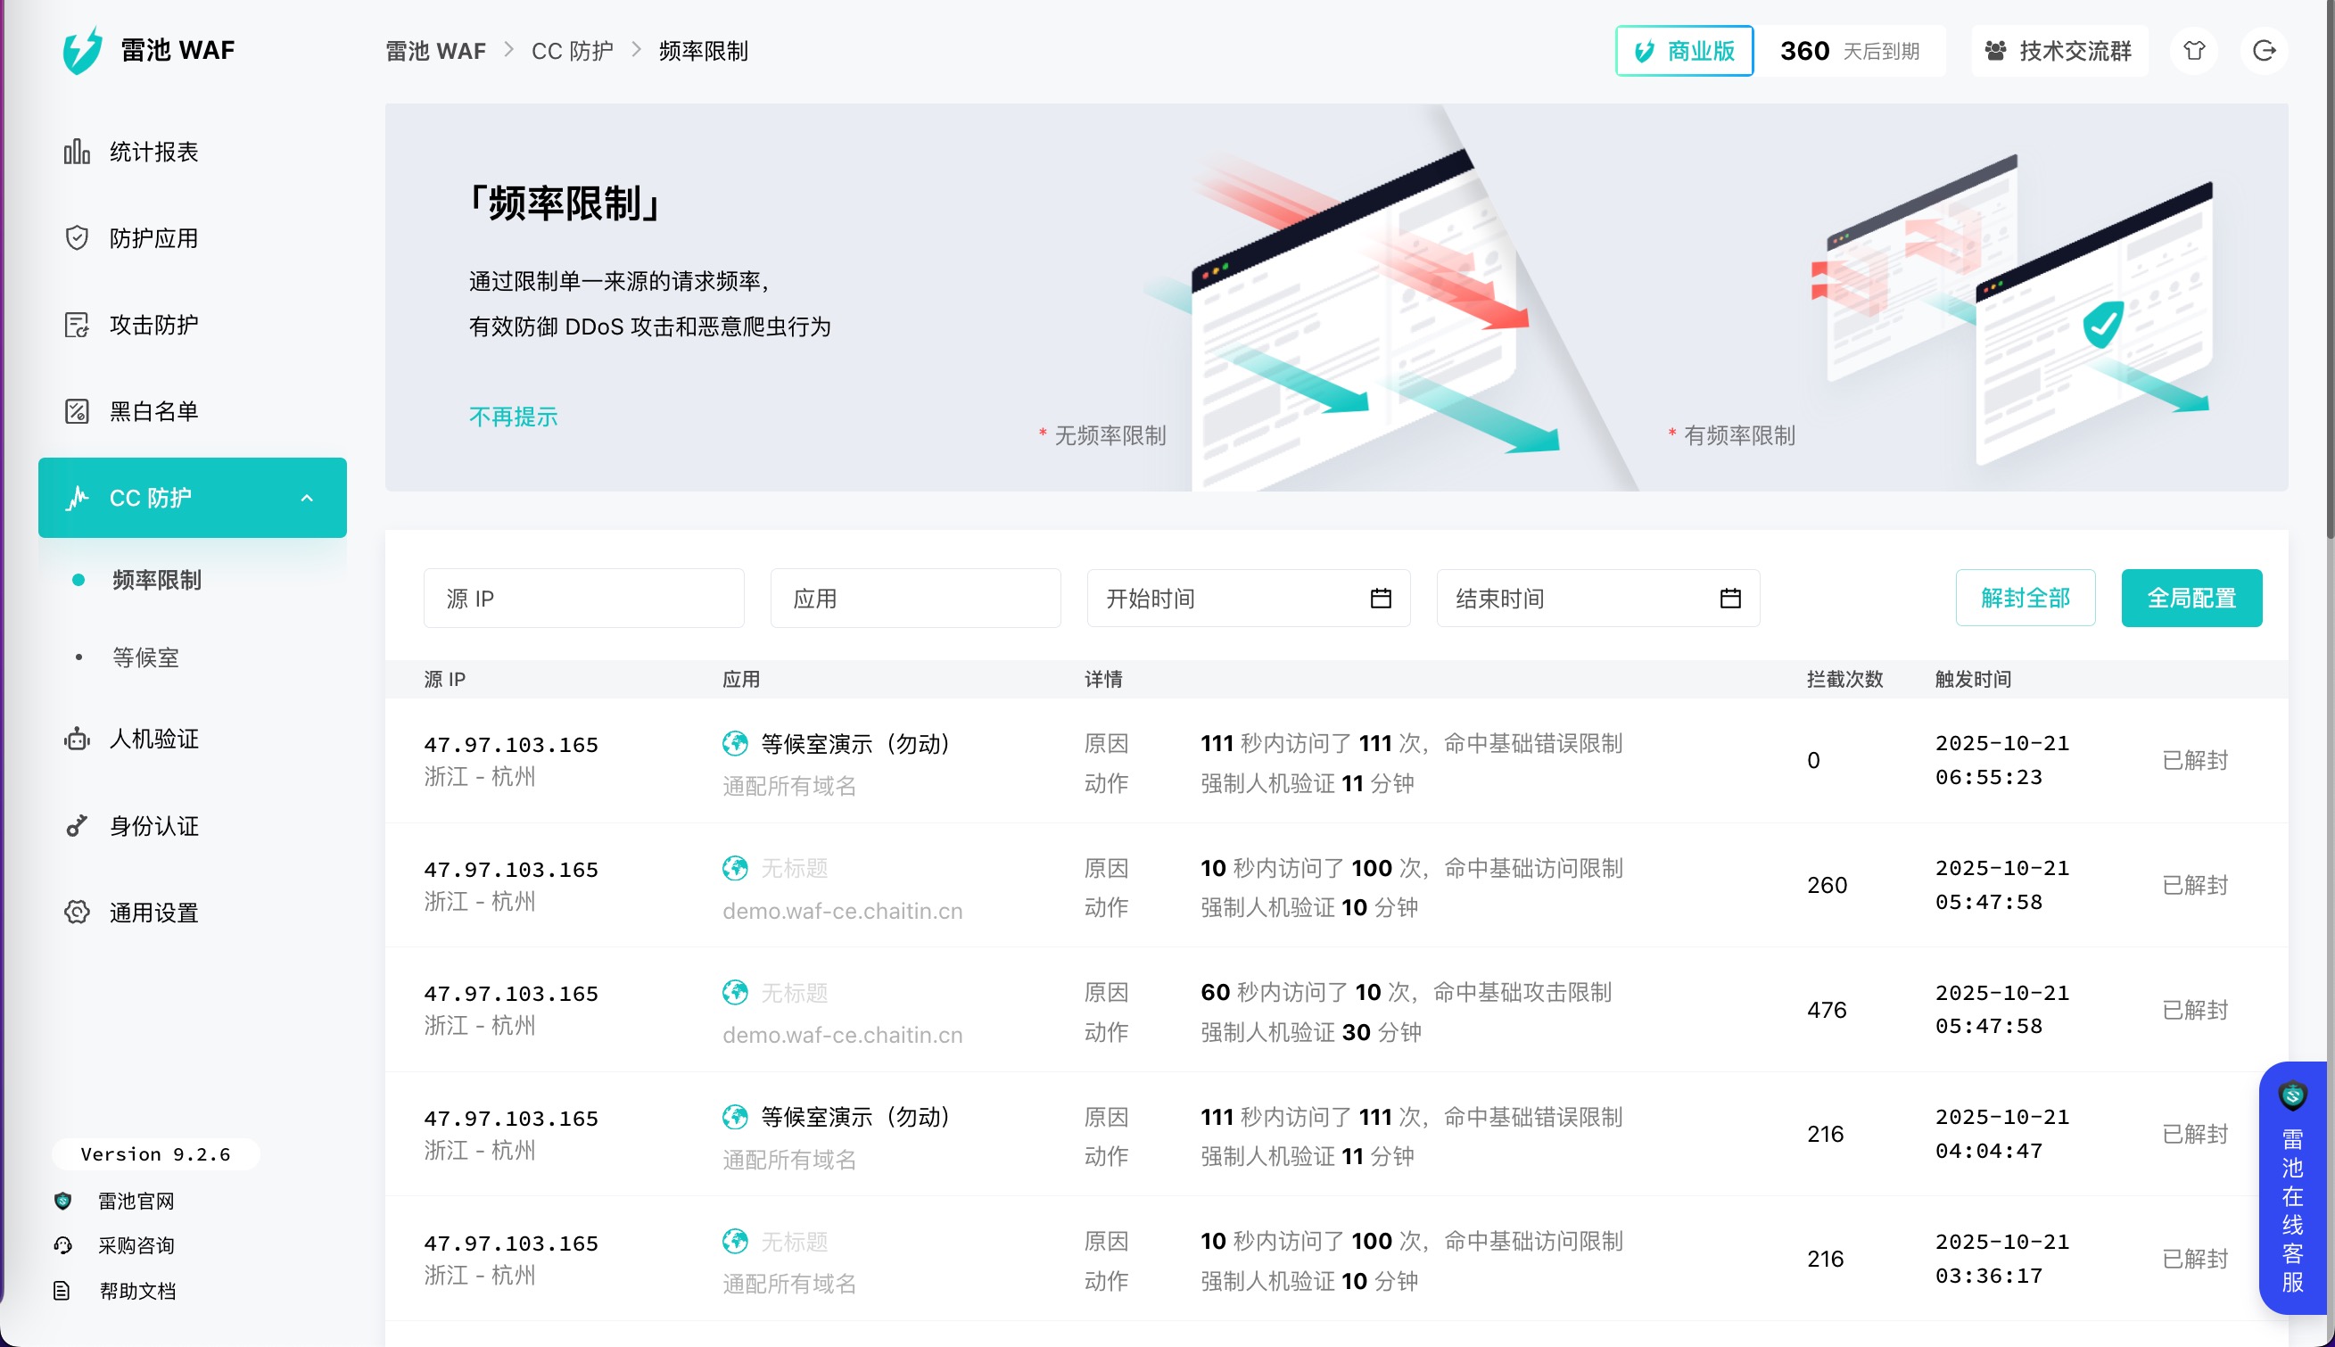This screenshot has height=1347, width=2335.
Task: Click the 解封全部 button
Action: 2025,599
